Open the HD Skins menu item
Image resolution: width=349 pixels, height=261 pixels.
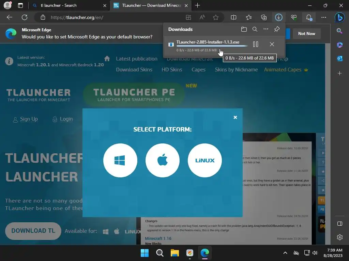coord(172,69)
